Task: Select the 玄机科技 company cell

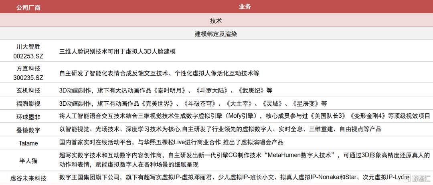Action: point(28,90)
